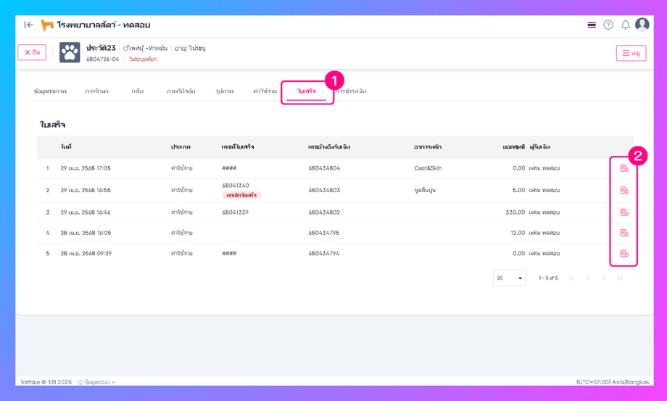667x401 pixels.
Task: Click the net amount 330.00
Action: click(515, 212)
